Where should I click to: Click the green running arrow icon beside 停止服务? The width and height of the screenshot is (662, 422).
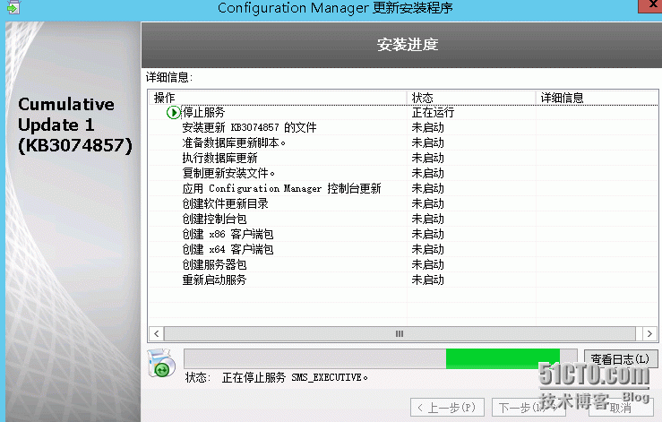click(x=174, y=113)
